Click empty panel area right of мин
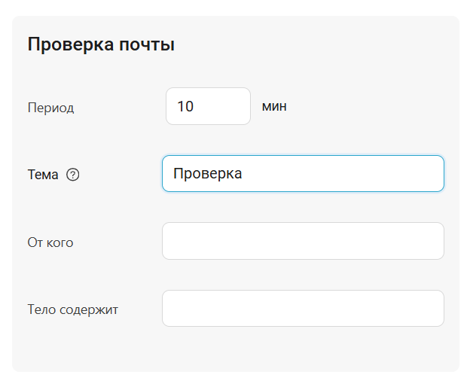 point(369,106)
